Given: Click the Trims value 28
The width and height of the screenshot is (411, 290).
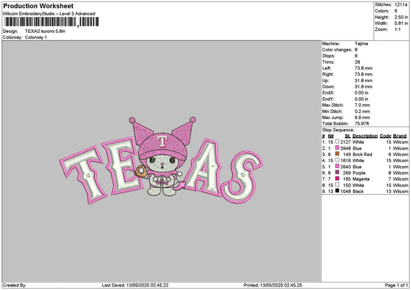Looking at the screenshot, I should pyautogui.click(x=358, y=62).
